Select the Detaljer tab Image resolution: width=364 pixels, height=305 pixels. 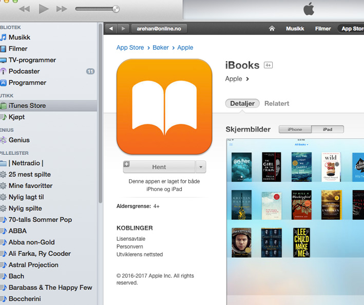pyautogui.click(x=242, y=104)
